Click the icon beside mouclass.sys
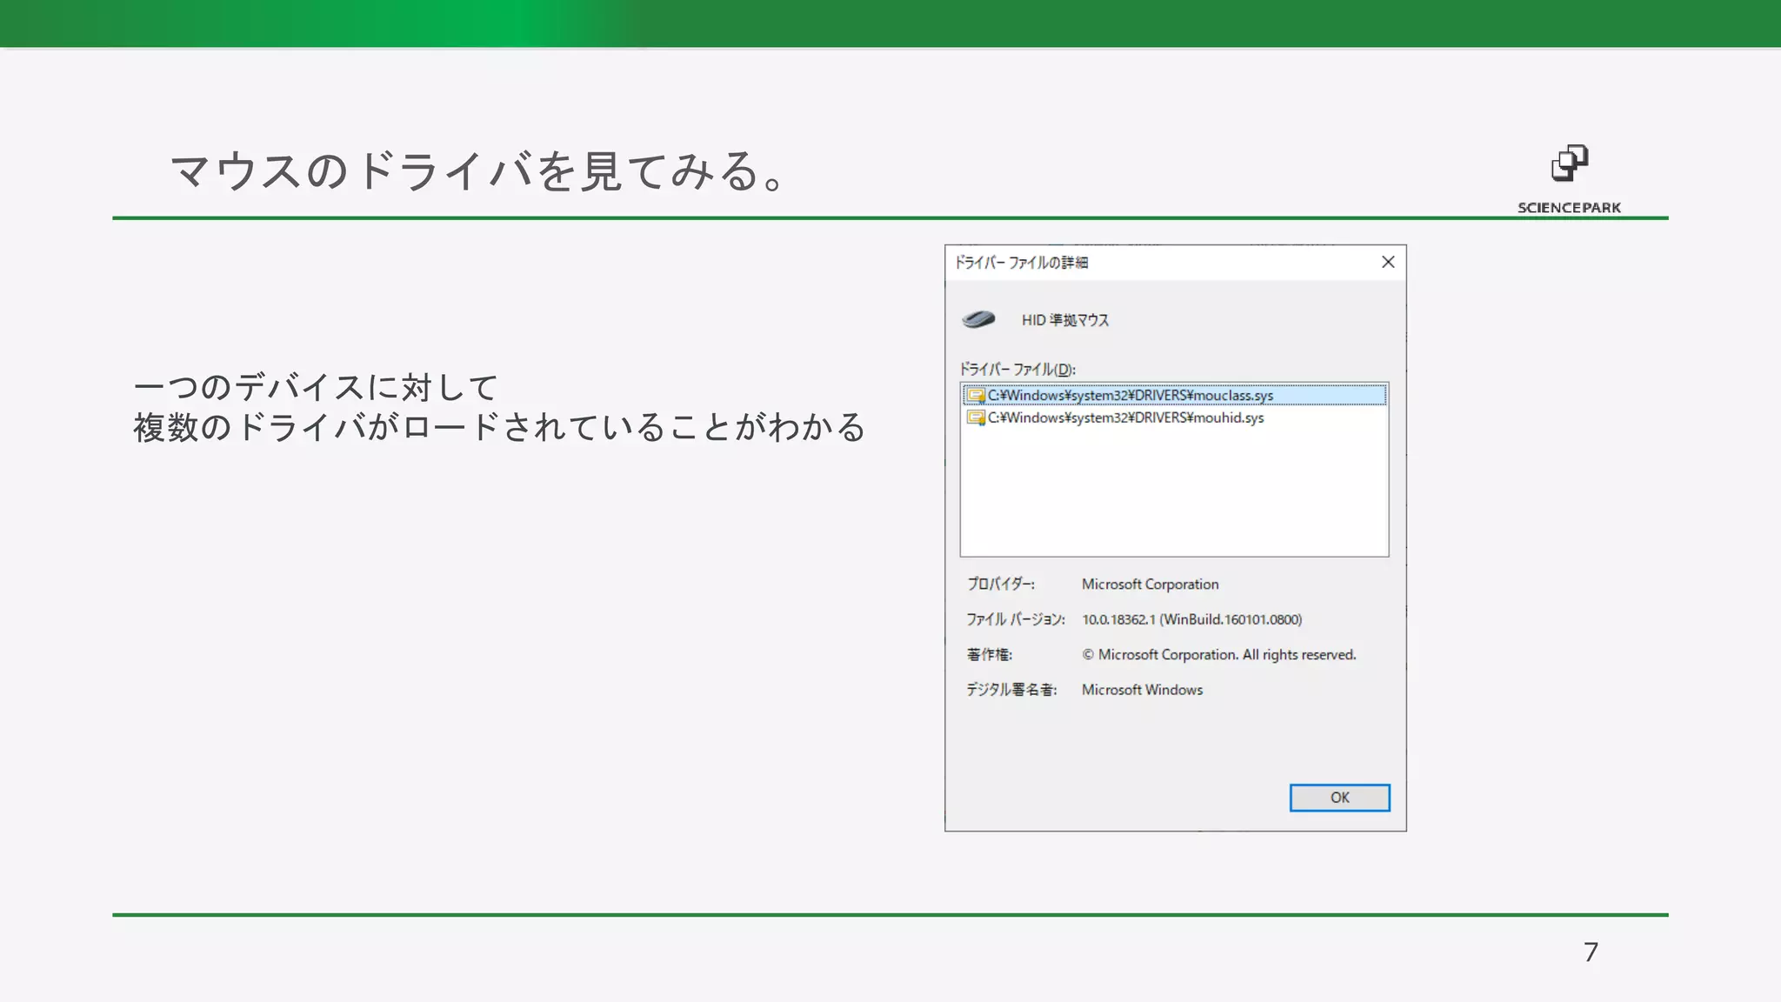1781x1002 pixels. (x=976, y=396)
